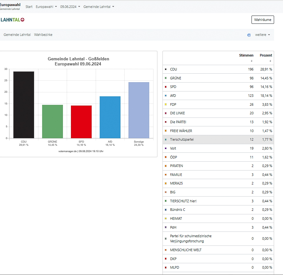Viewport: 283px width, 275px height.
Task: Select the Gemeinde Lahntal breadcrumb tab
Action: (17, 35)
